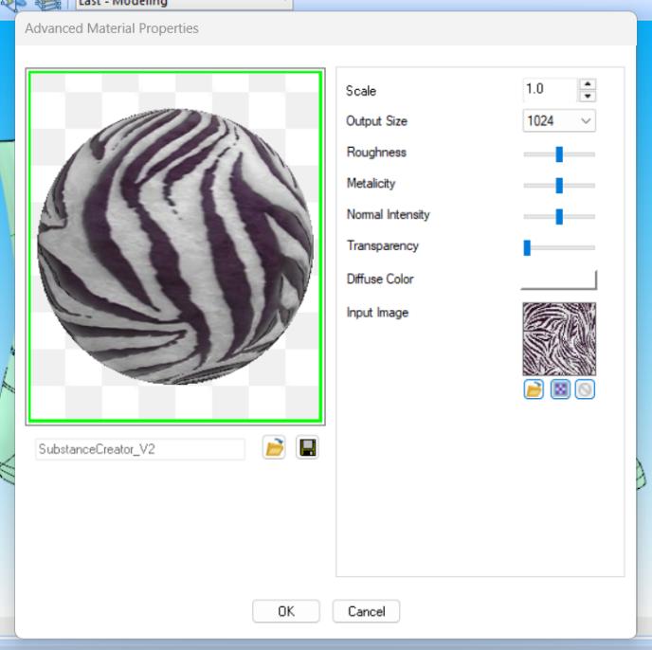Click the Metalicity slider handle

click(559, 186)
